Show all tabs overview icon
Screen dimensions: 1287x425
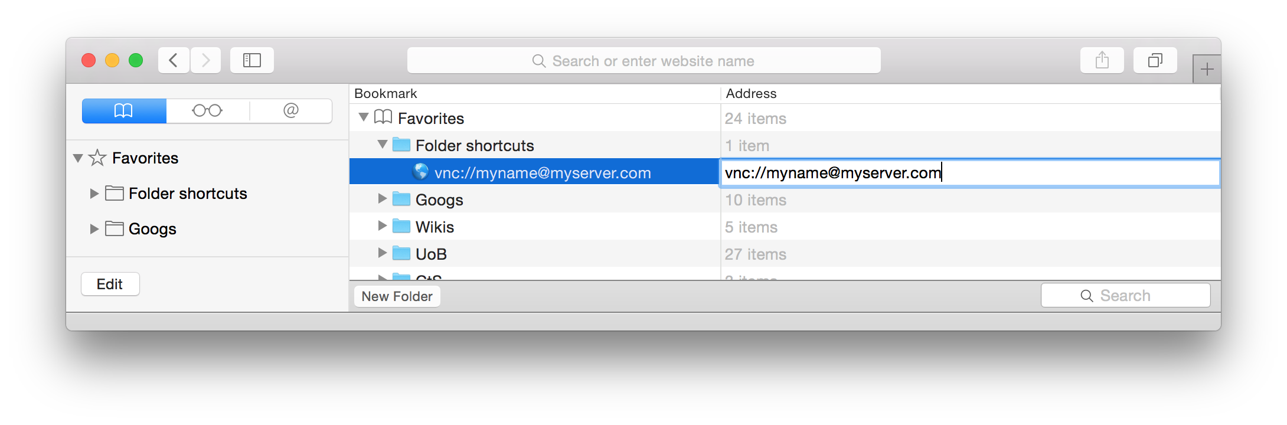coord(1155,60)
